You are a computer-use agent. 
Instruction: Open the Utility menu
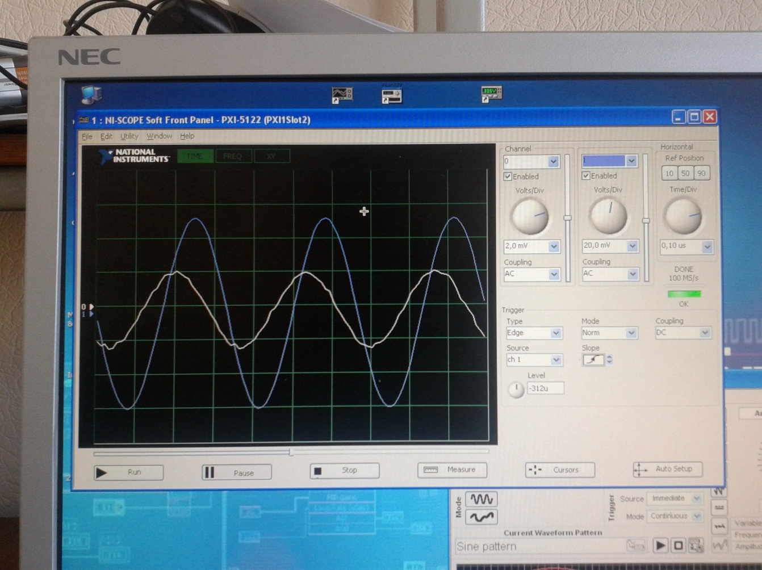click(129, 136)
